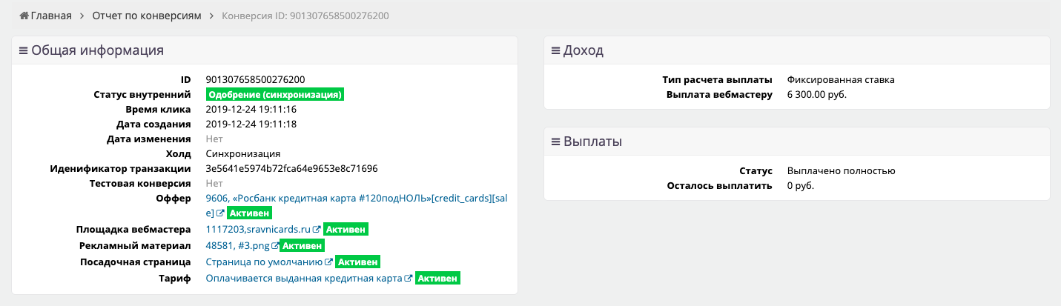This screenshot has height=306, width=1061.
Task: Click the Одобрение (синхронизация) status badge
Action: [275, 95]
